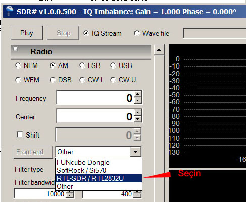Click inside the Frequency input field
246x202 pixels.
click(x=95, y=97)
